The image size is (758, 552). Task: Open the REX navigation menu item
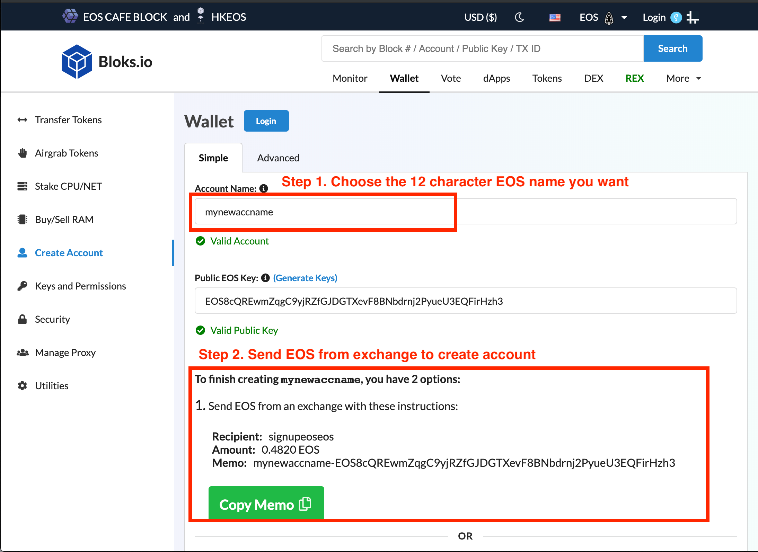(x=634, y=78)
